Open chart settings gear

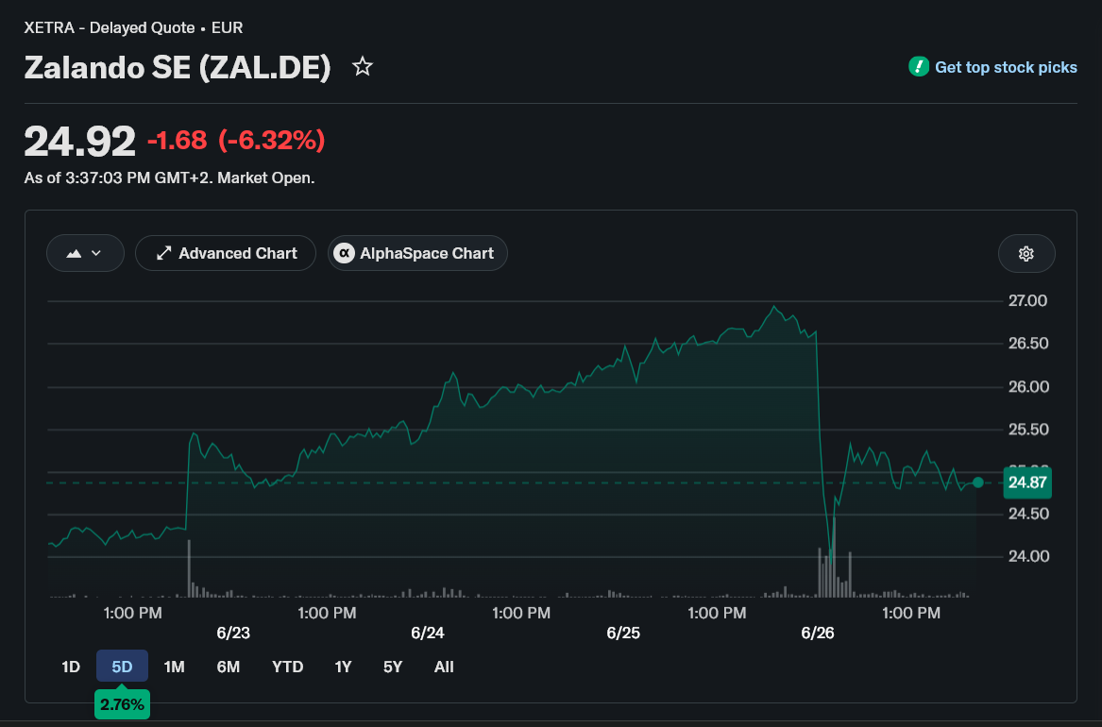point(1026,254)
